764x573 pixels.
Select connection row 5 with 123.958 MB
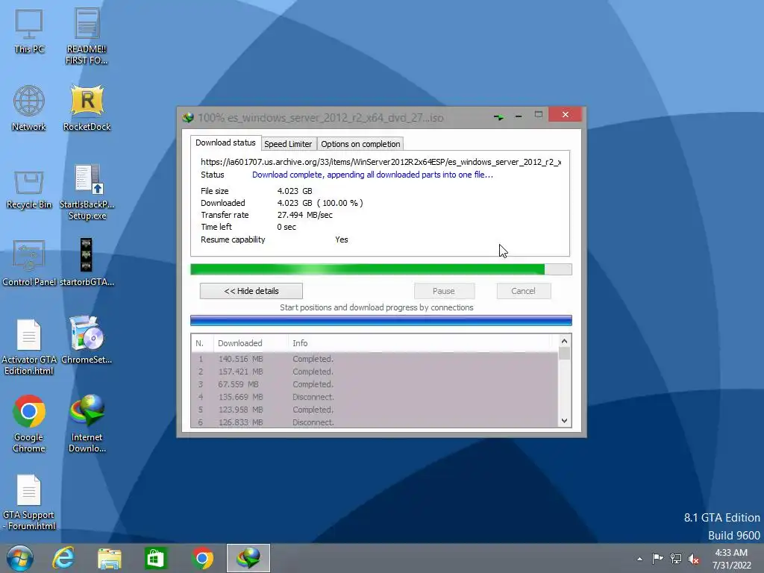375,410
